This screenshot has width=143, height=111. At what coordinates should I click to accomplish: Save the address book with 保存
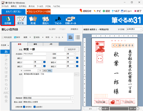pos(17,37)
